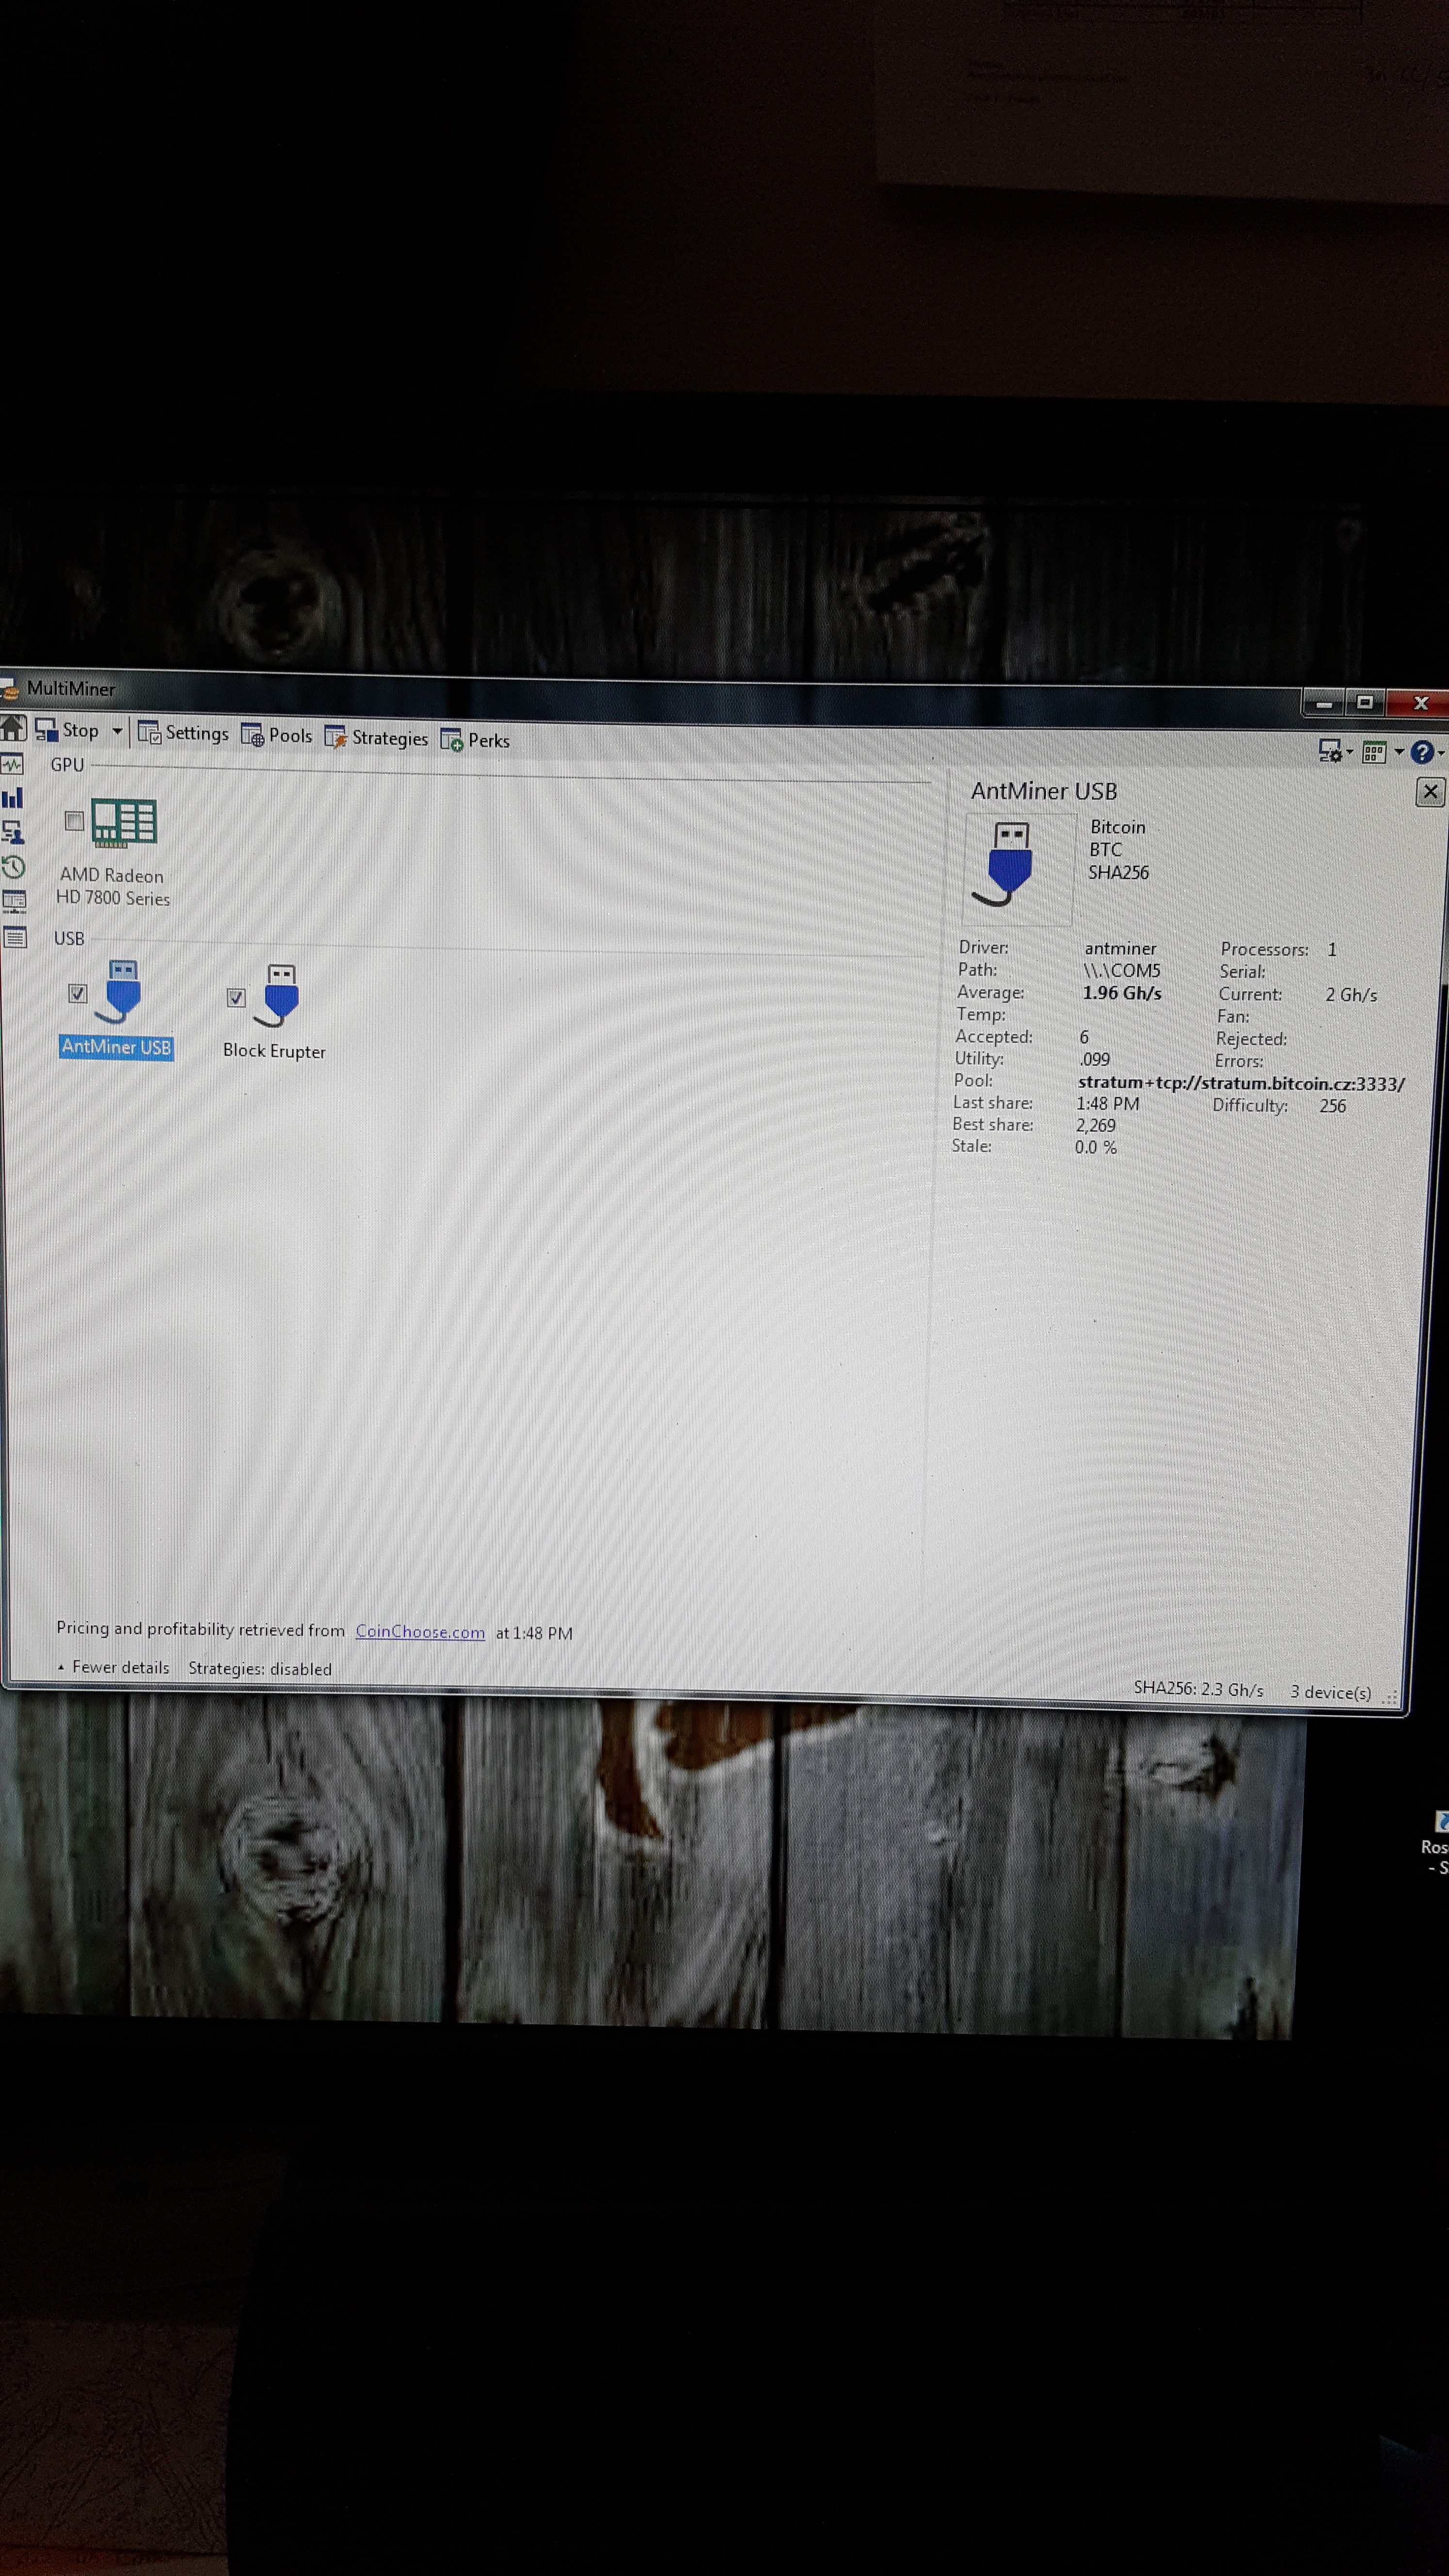This screenshot has width=1449, height=2576.
Task: Open the history clock sidebar icon
Action: [13, 866]
